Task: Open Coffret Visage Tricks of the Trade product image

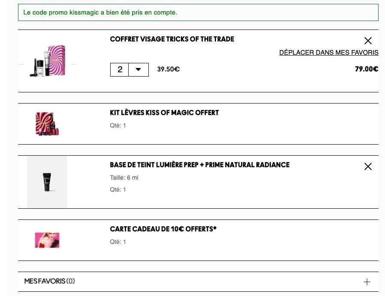Action: (48, 61)
